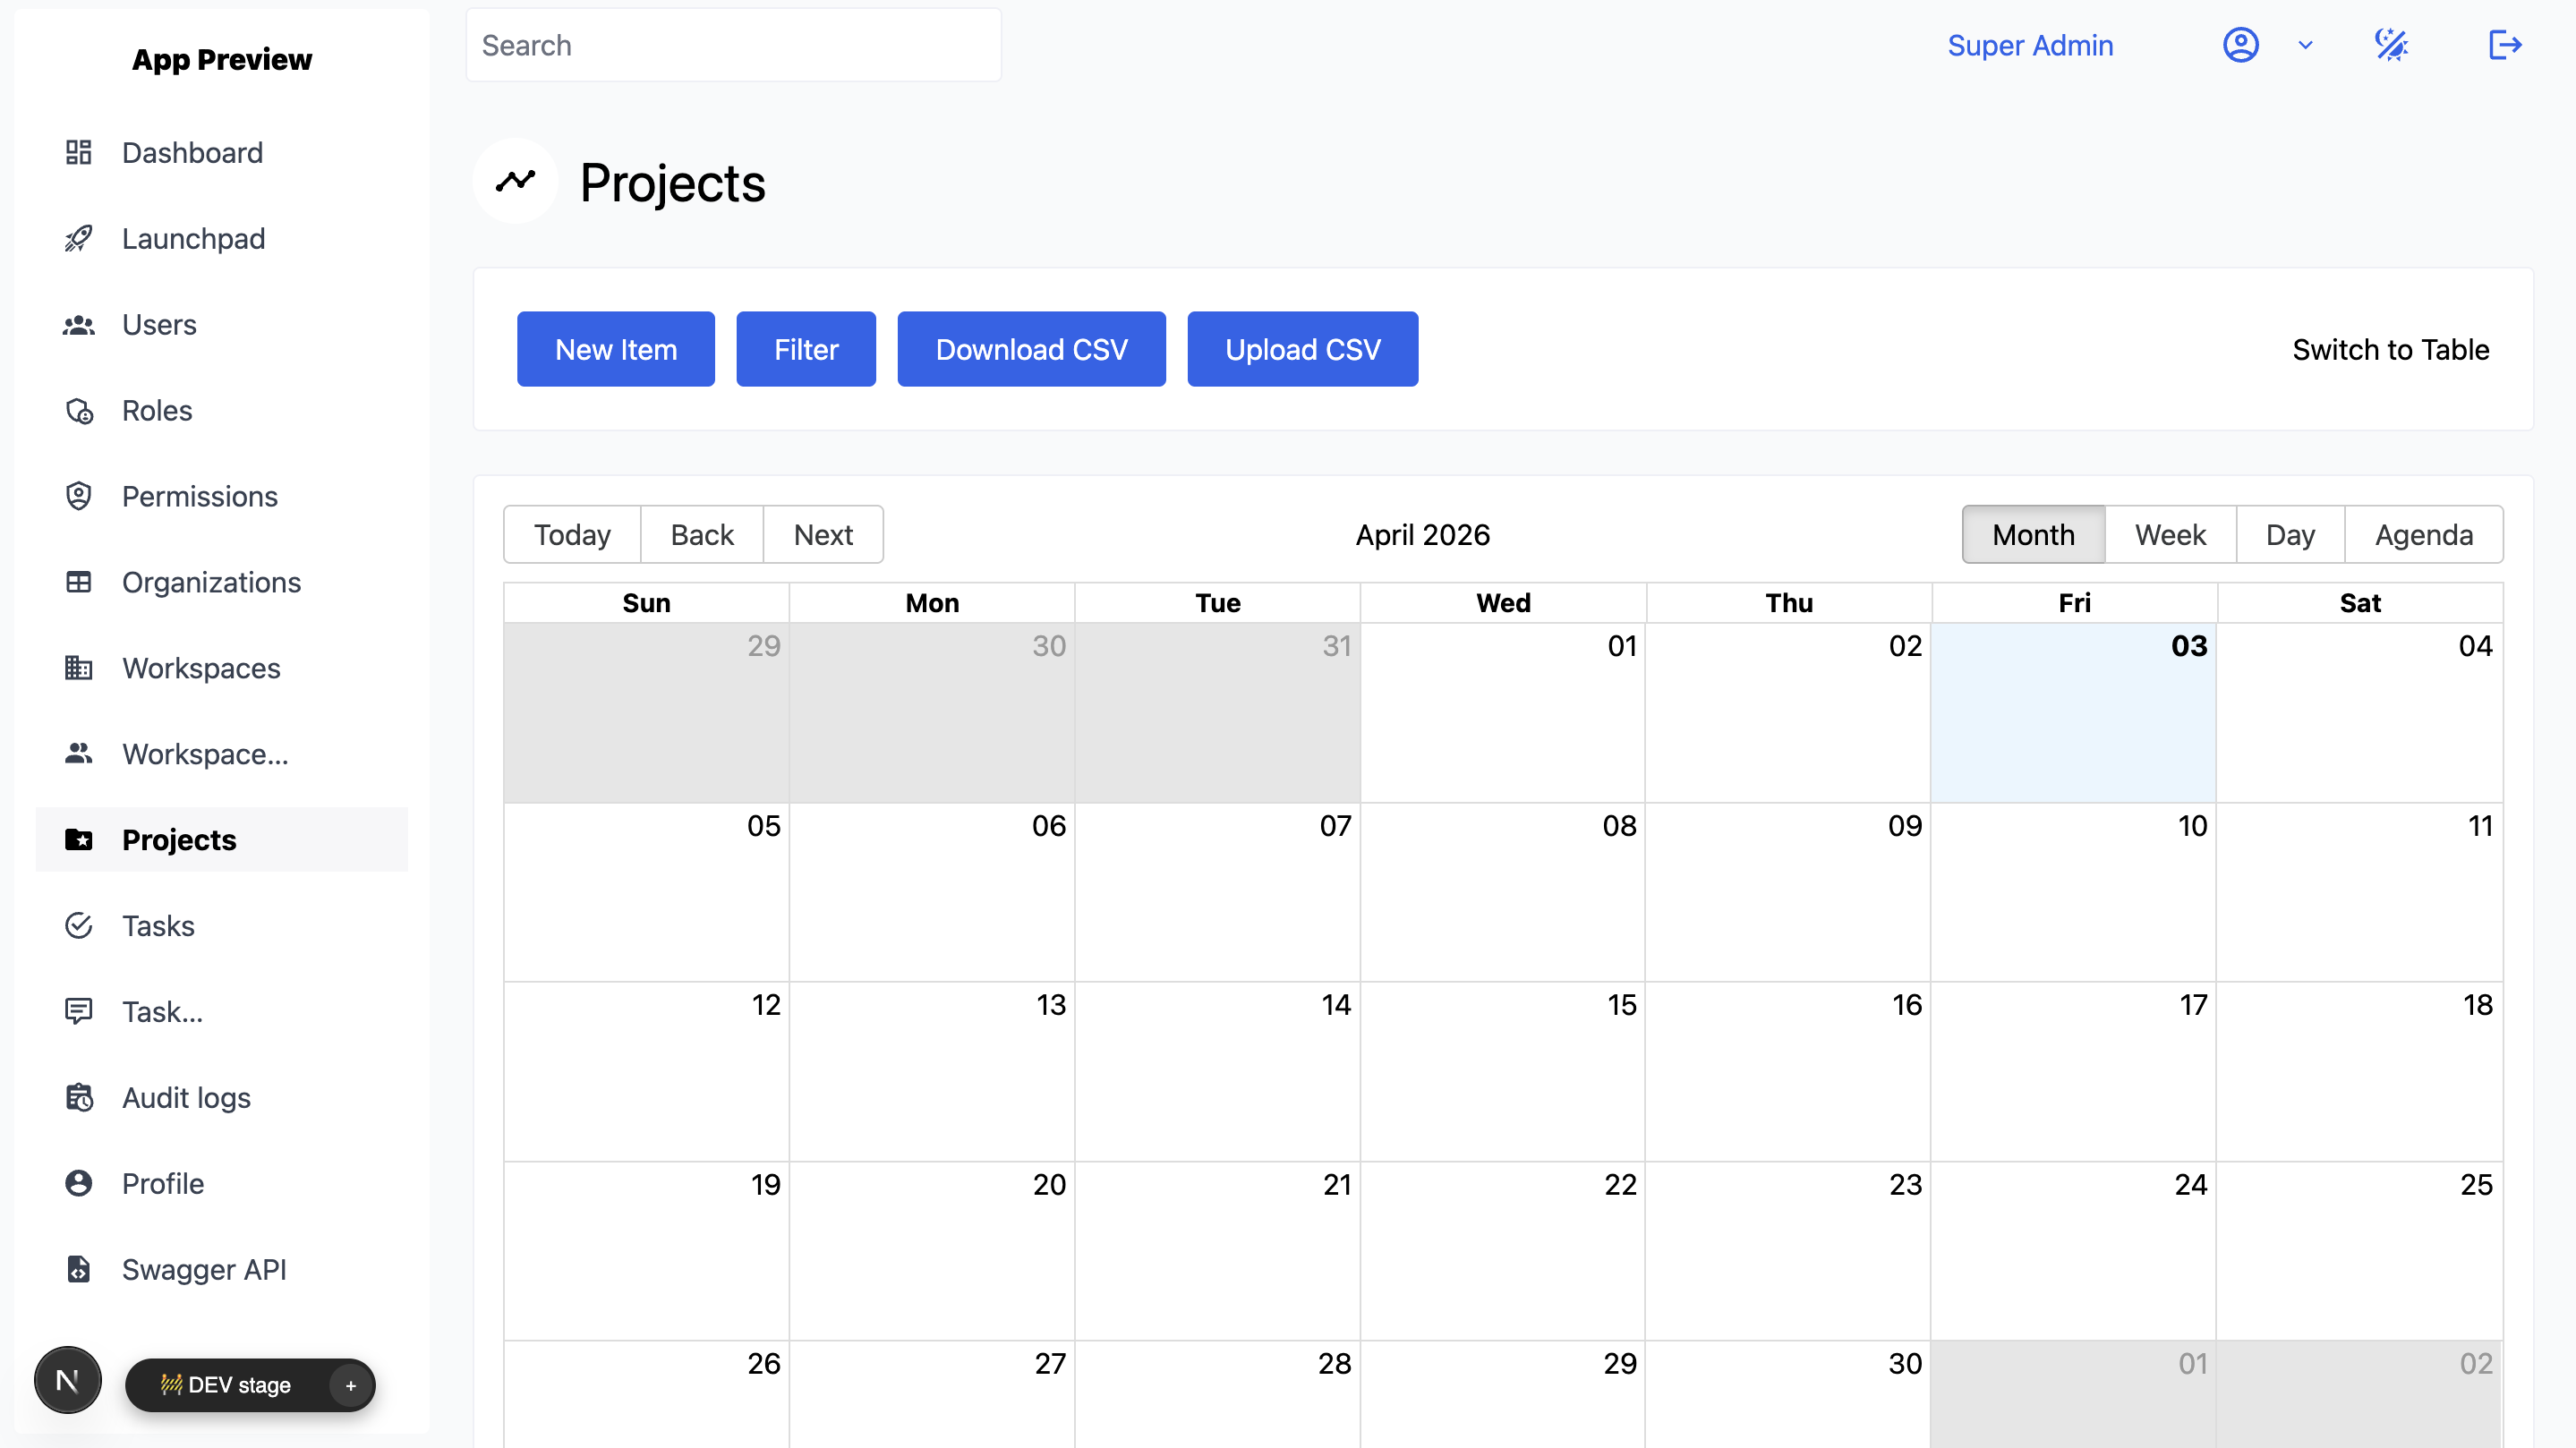
Task: Toggle dark mode with the moon/sun icon
Action: [x=2392, y=45]
